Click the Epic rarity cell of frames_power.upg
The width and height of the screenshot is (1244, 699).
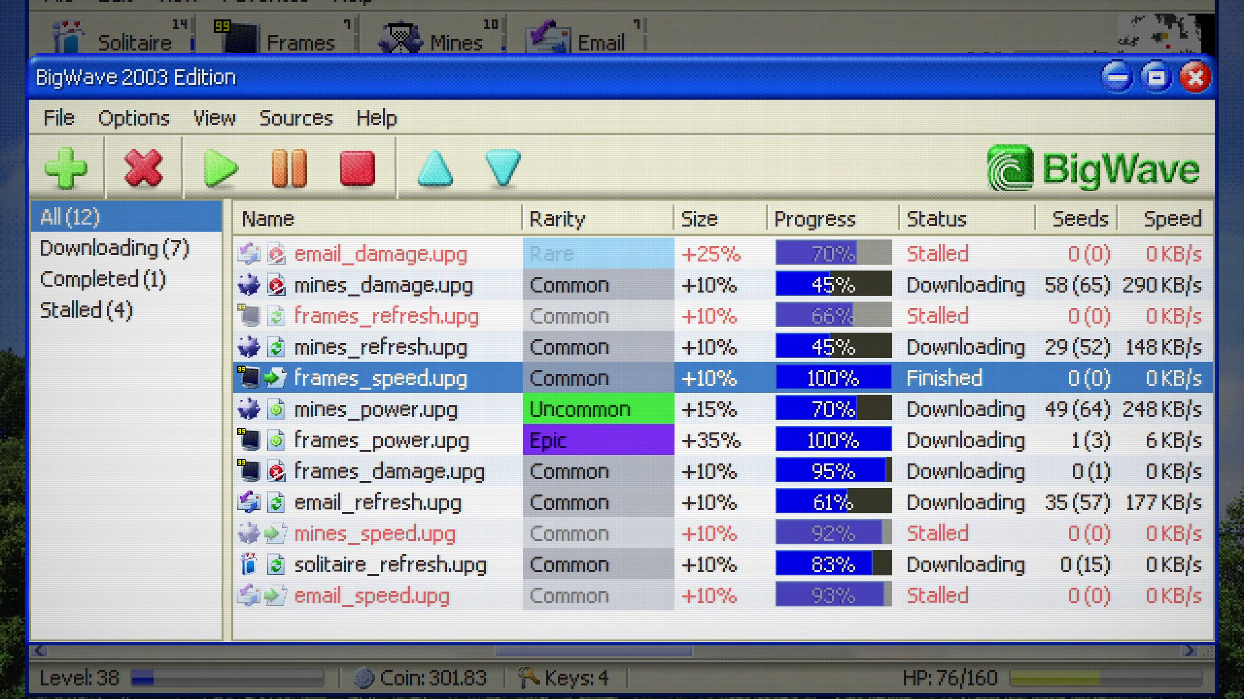[x=598, y=440]
